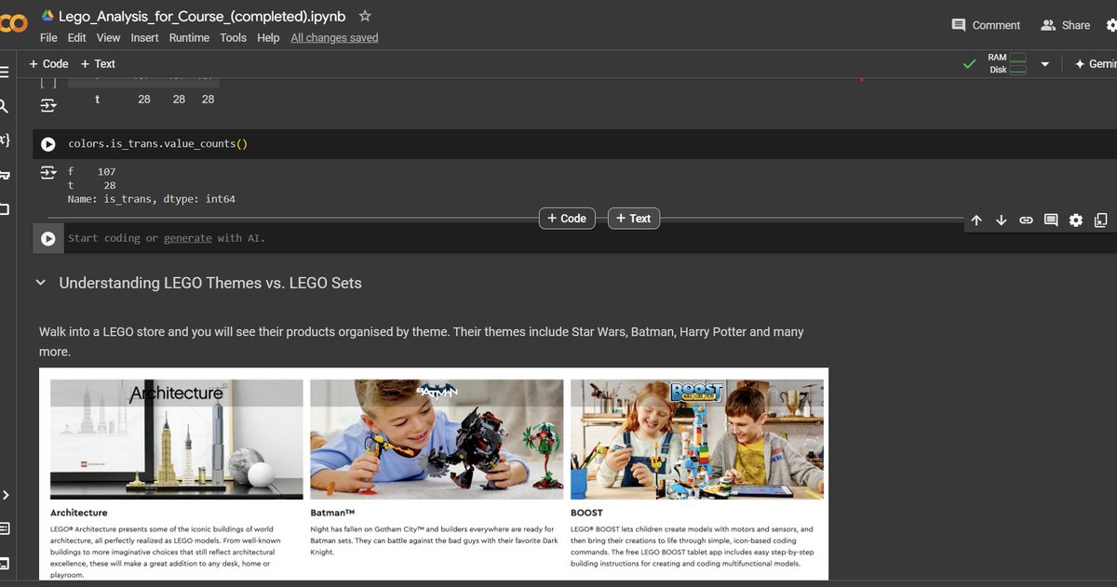Click the Architecture theme image
Image resolution: width=1117 pixels, height=587 pixels.
(x=176, y=439)
